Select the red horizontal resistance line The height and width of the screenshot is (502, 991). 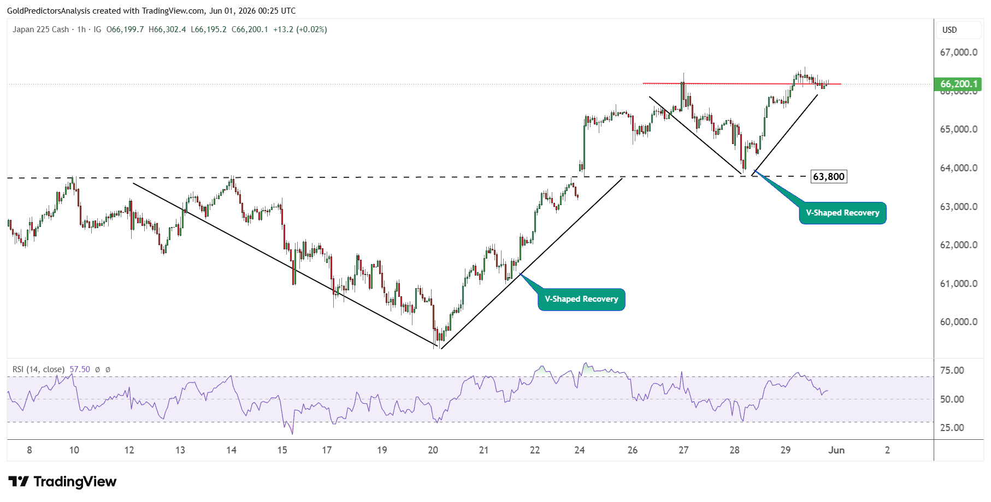[741, 83]
